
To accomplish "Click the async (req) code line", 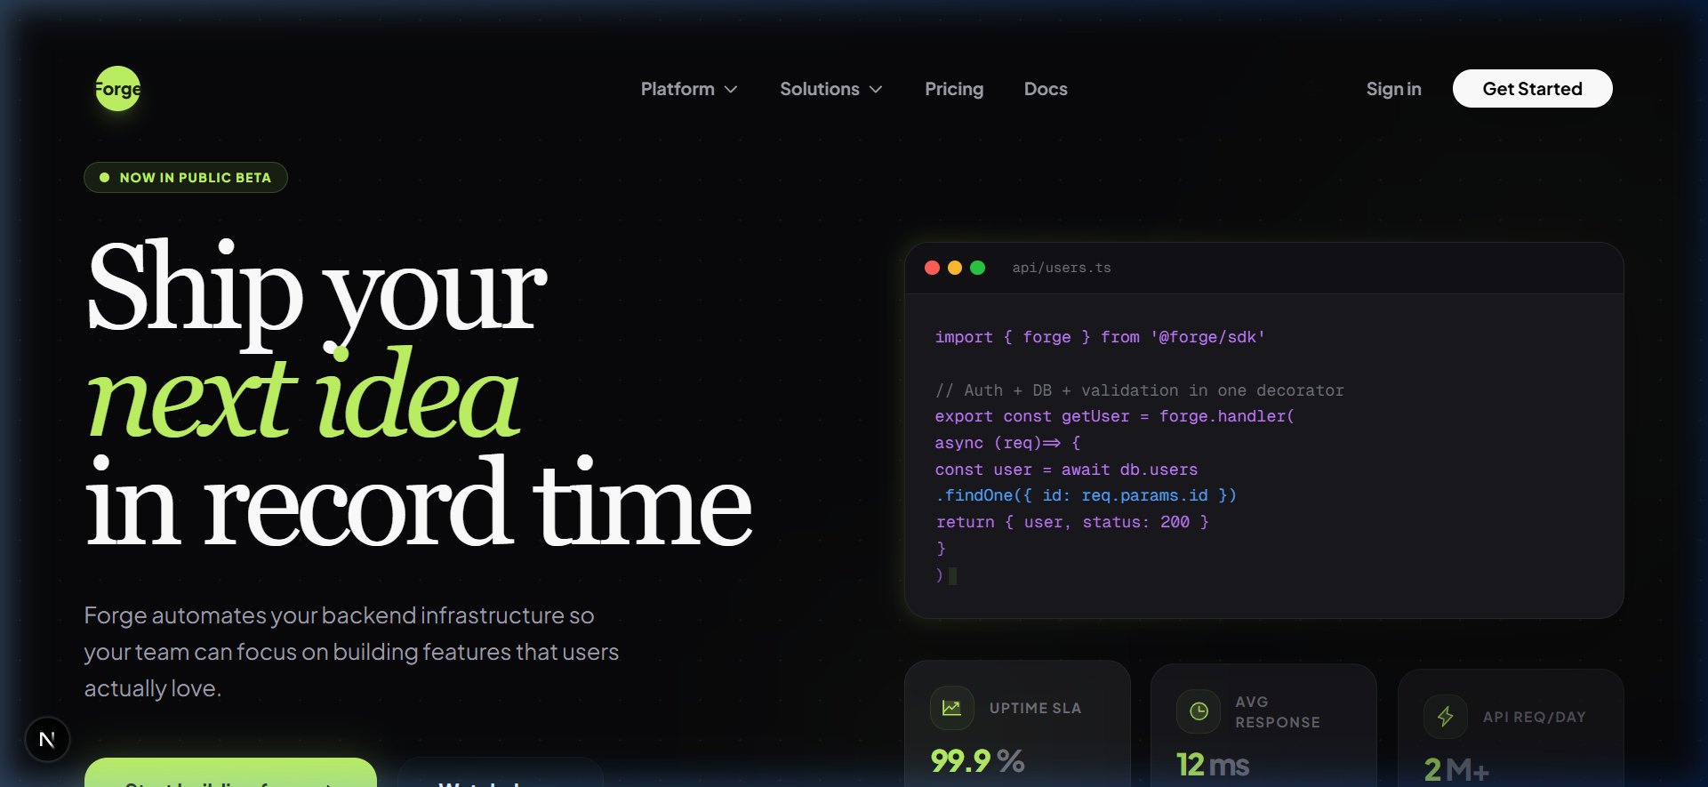I will [x=1007, y=443].
